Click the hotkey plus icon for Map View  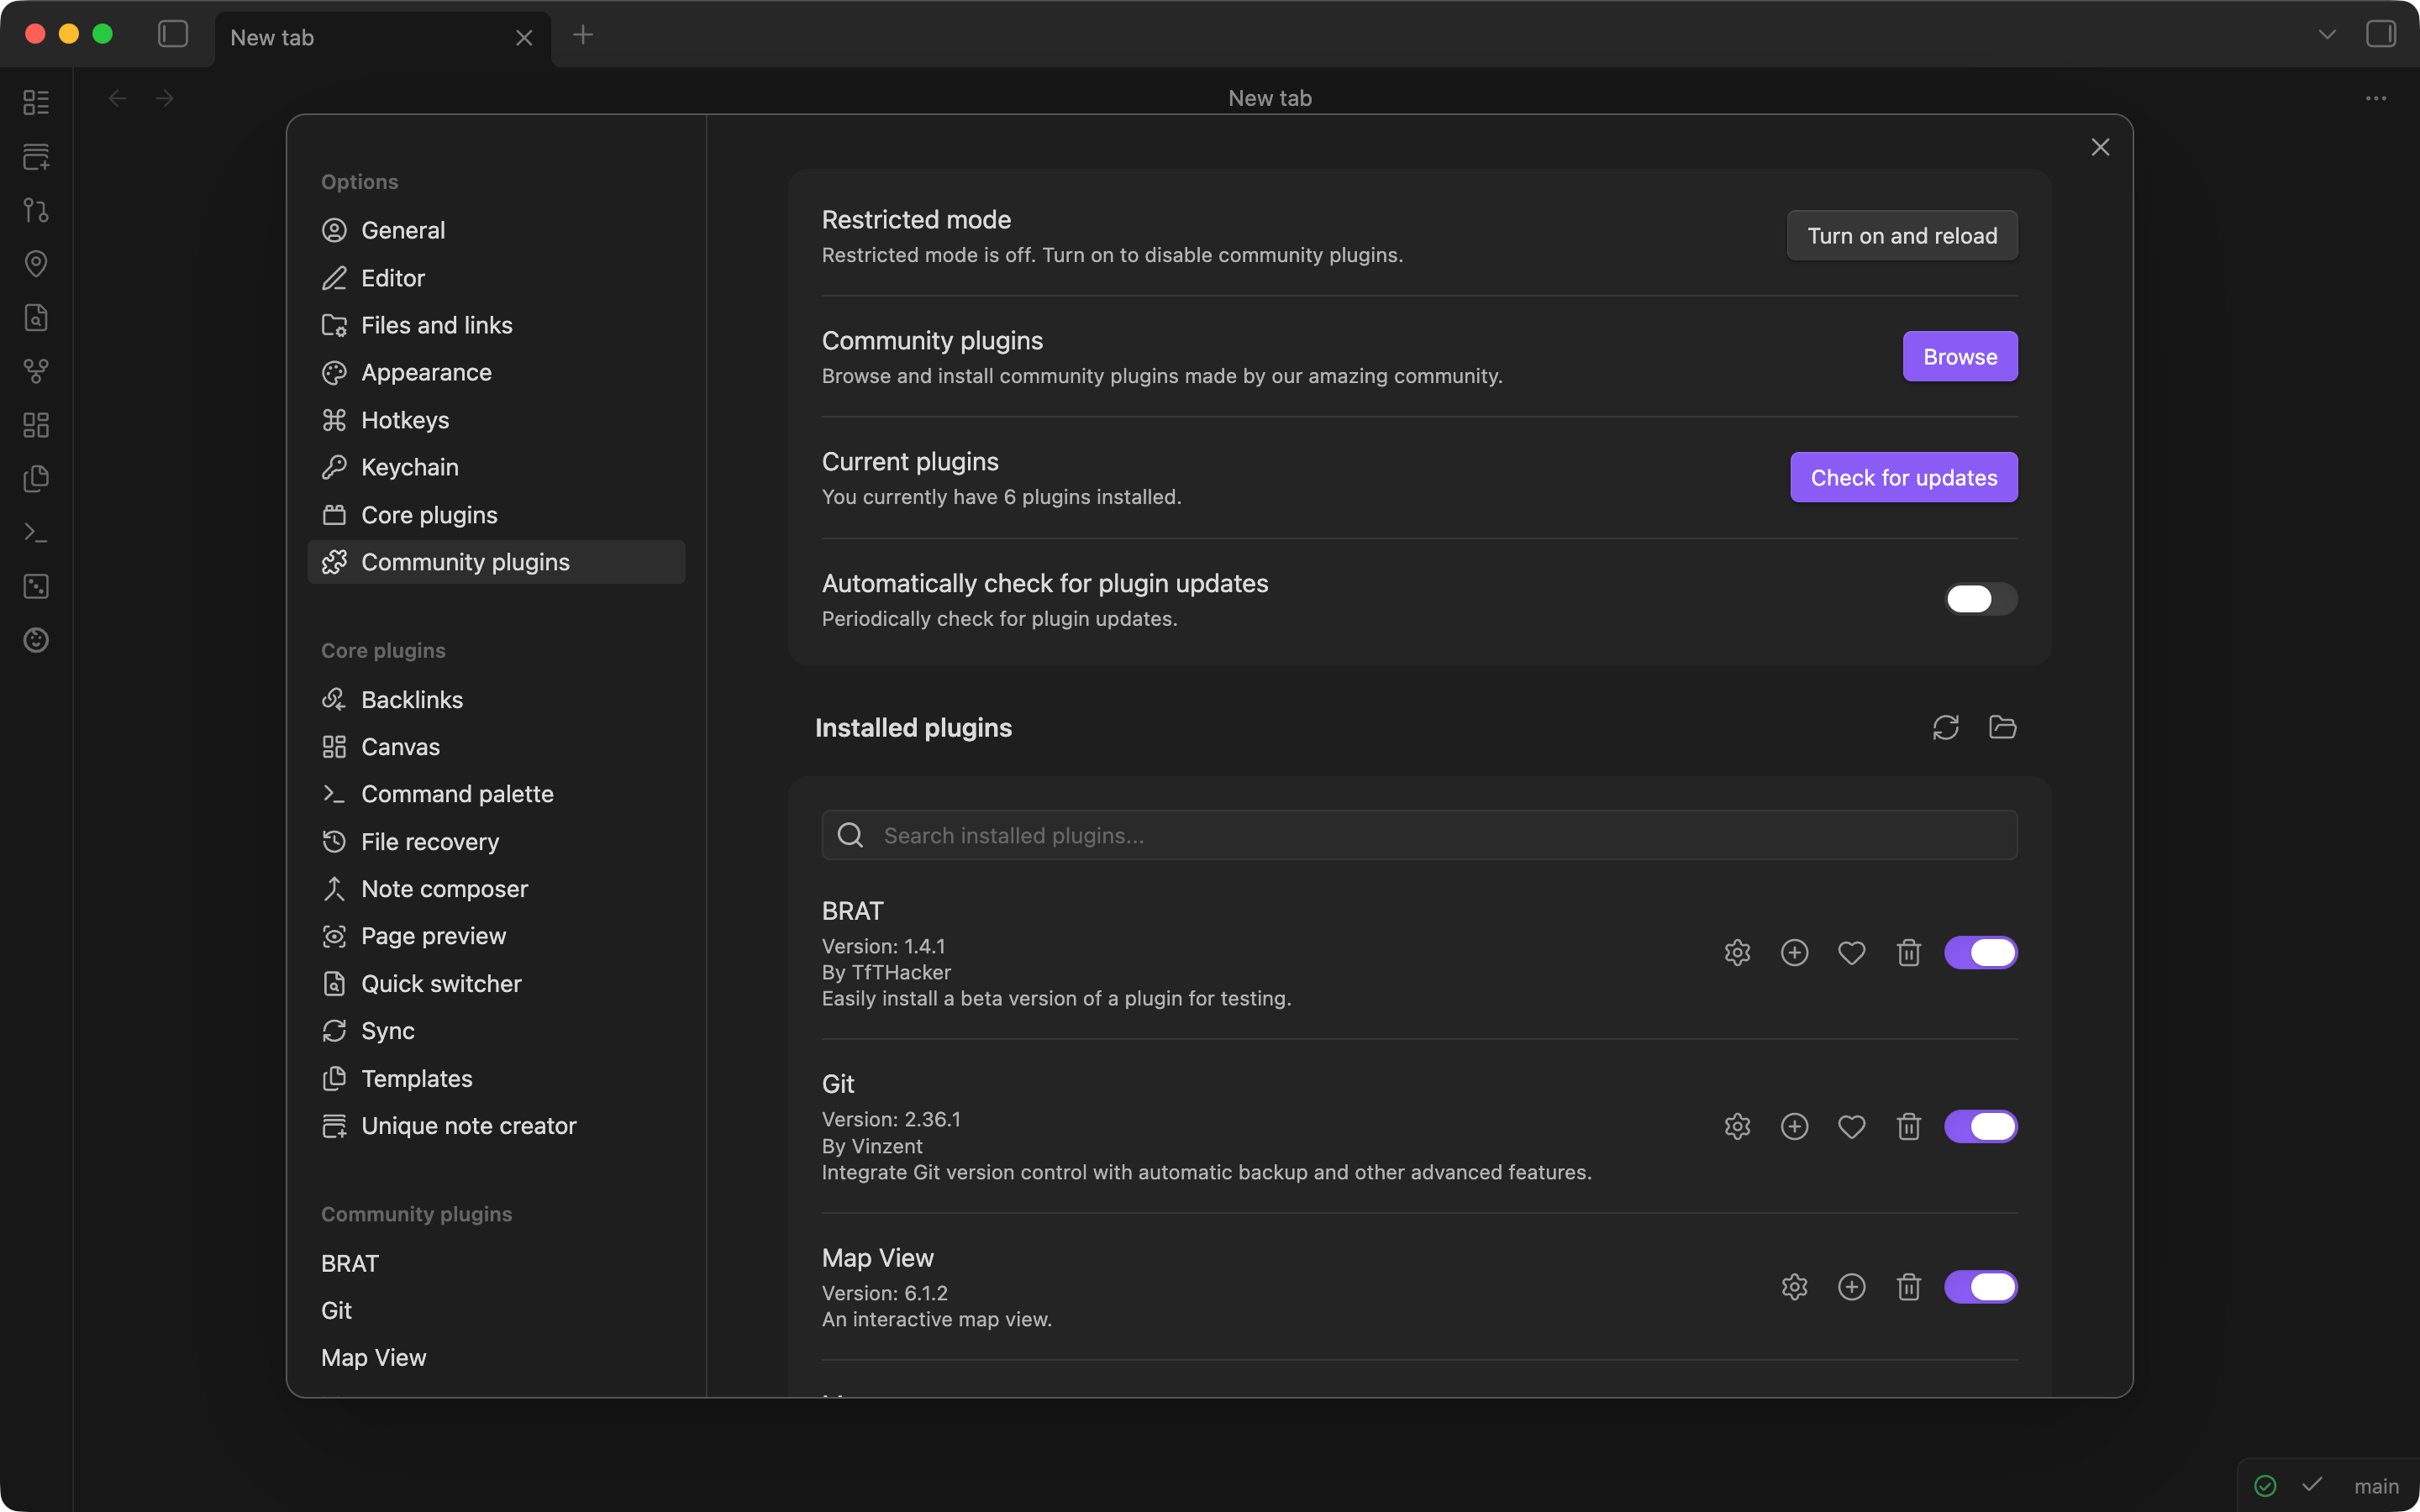click(x=1851, y=1286)
